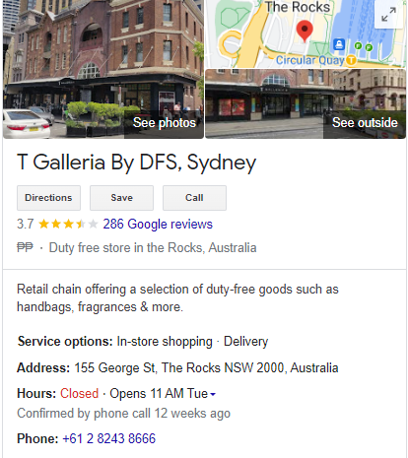
Task: Click the orange Circular Quay train icon
Action: click(351, 60)
